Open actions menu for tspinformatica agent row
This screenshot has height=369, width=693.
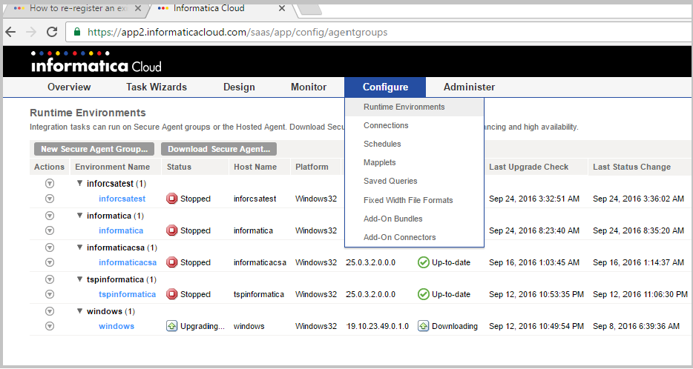pos(50,294)
